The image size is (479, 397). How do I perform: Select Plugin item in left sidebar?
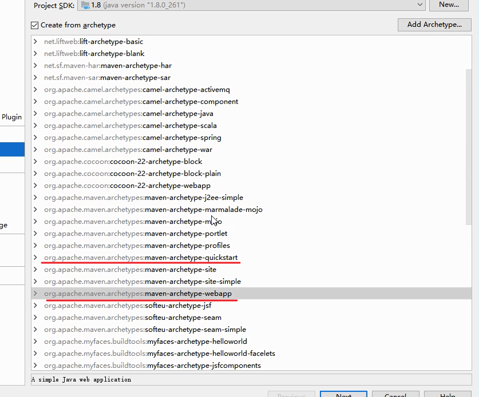point(11,117)
